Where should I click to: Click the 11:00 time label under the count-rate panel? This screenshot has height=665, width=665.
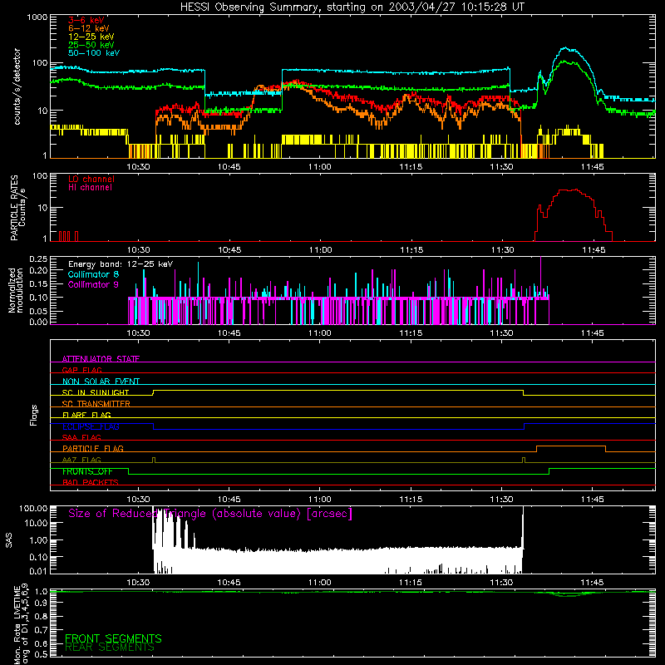pos(320,167)
